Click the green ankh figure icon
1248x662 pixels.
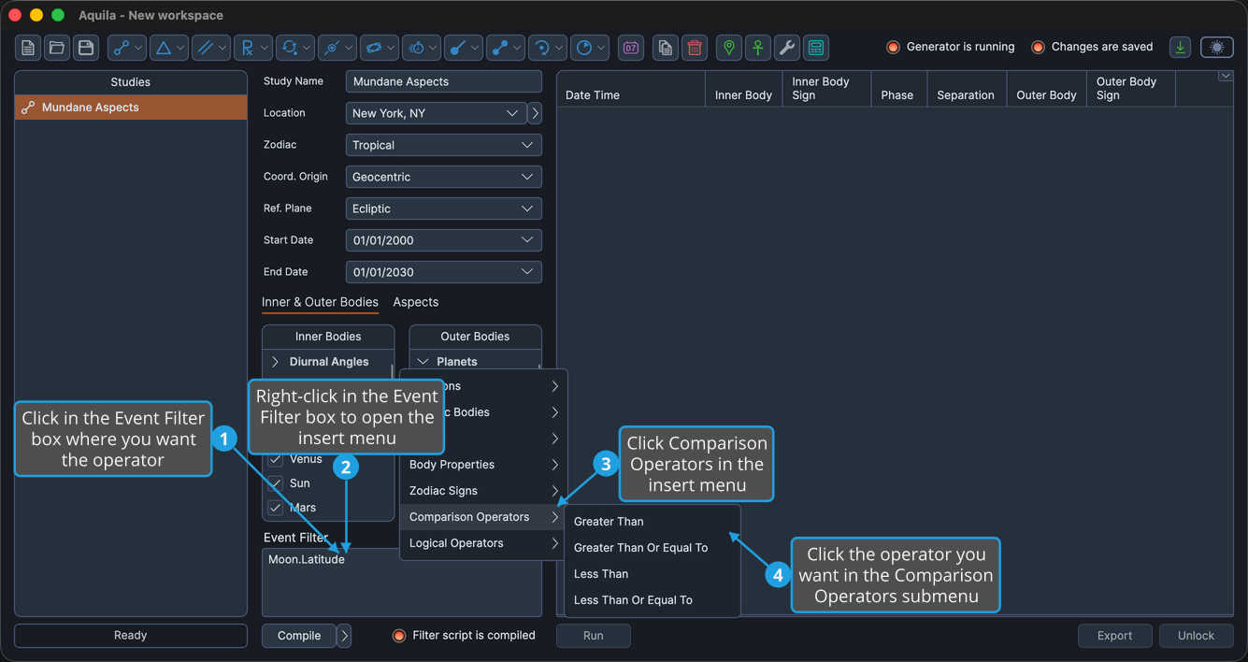758,48
